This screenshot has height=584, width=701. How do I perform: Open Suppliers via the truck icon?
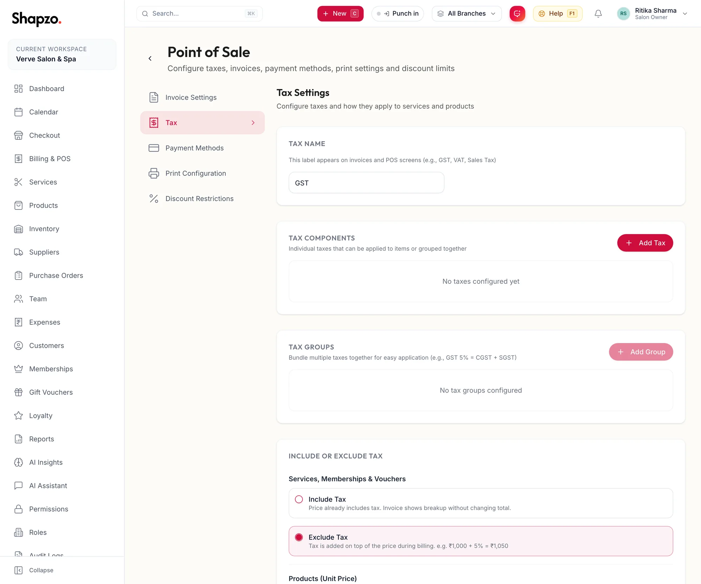pos(19,252)
